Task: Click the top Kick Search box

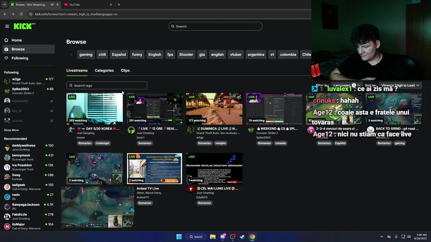Action: click(215, 26)
